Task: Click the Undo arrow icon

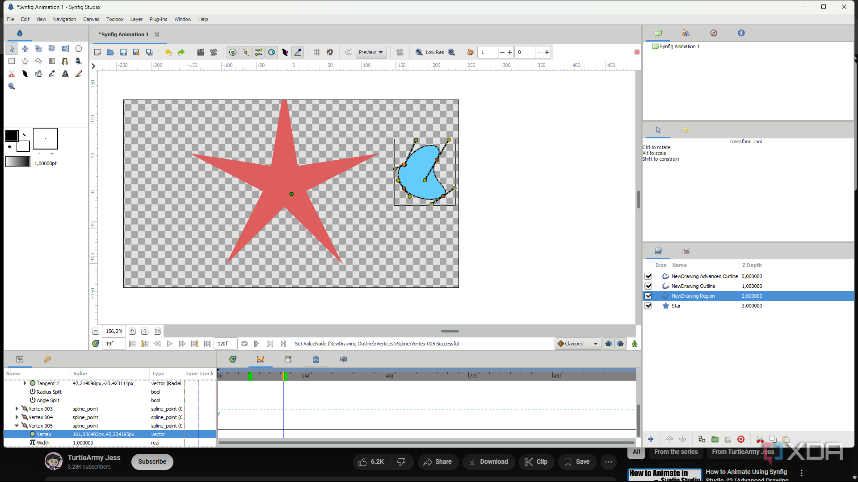Action: (168, 52)
